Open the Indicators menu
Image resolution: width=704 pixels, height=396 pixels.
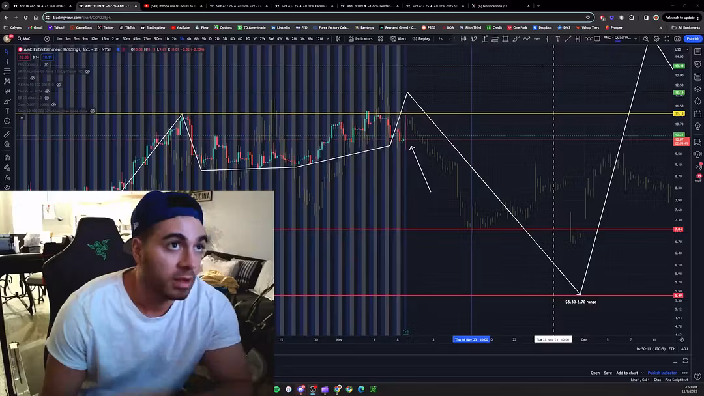pos(360,38)
